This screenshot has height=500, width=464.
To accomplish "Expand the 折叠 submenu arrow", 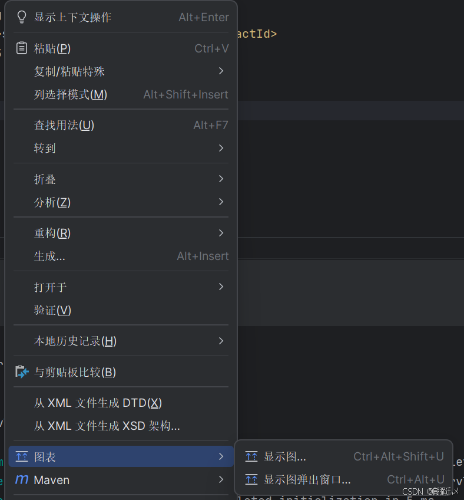I will (x=221, y=179).
